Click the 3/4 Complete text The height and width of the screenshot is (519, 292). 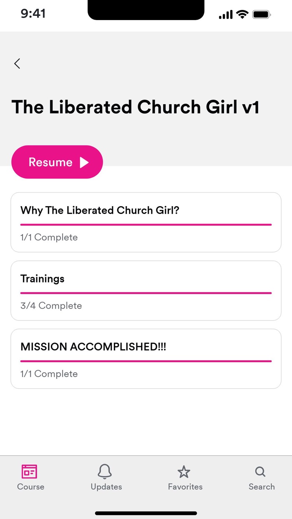coord(51,306)
